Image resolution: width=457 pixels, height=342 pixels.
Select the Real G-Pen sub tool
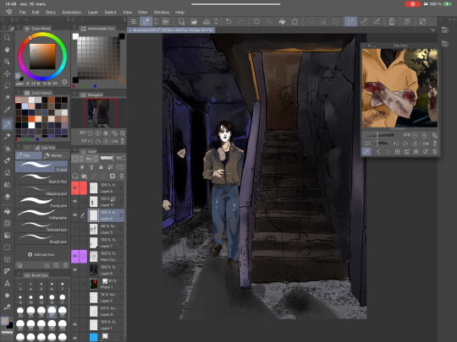point(41,178)
